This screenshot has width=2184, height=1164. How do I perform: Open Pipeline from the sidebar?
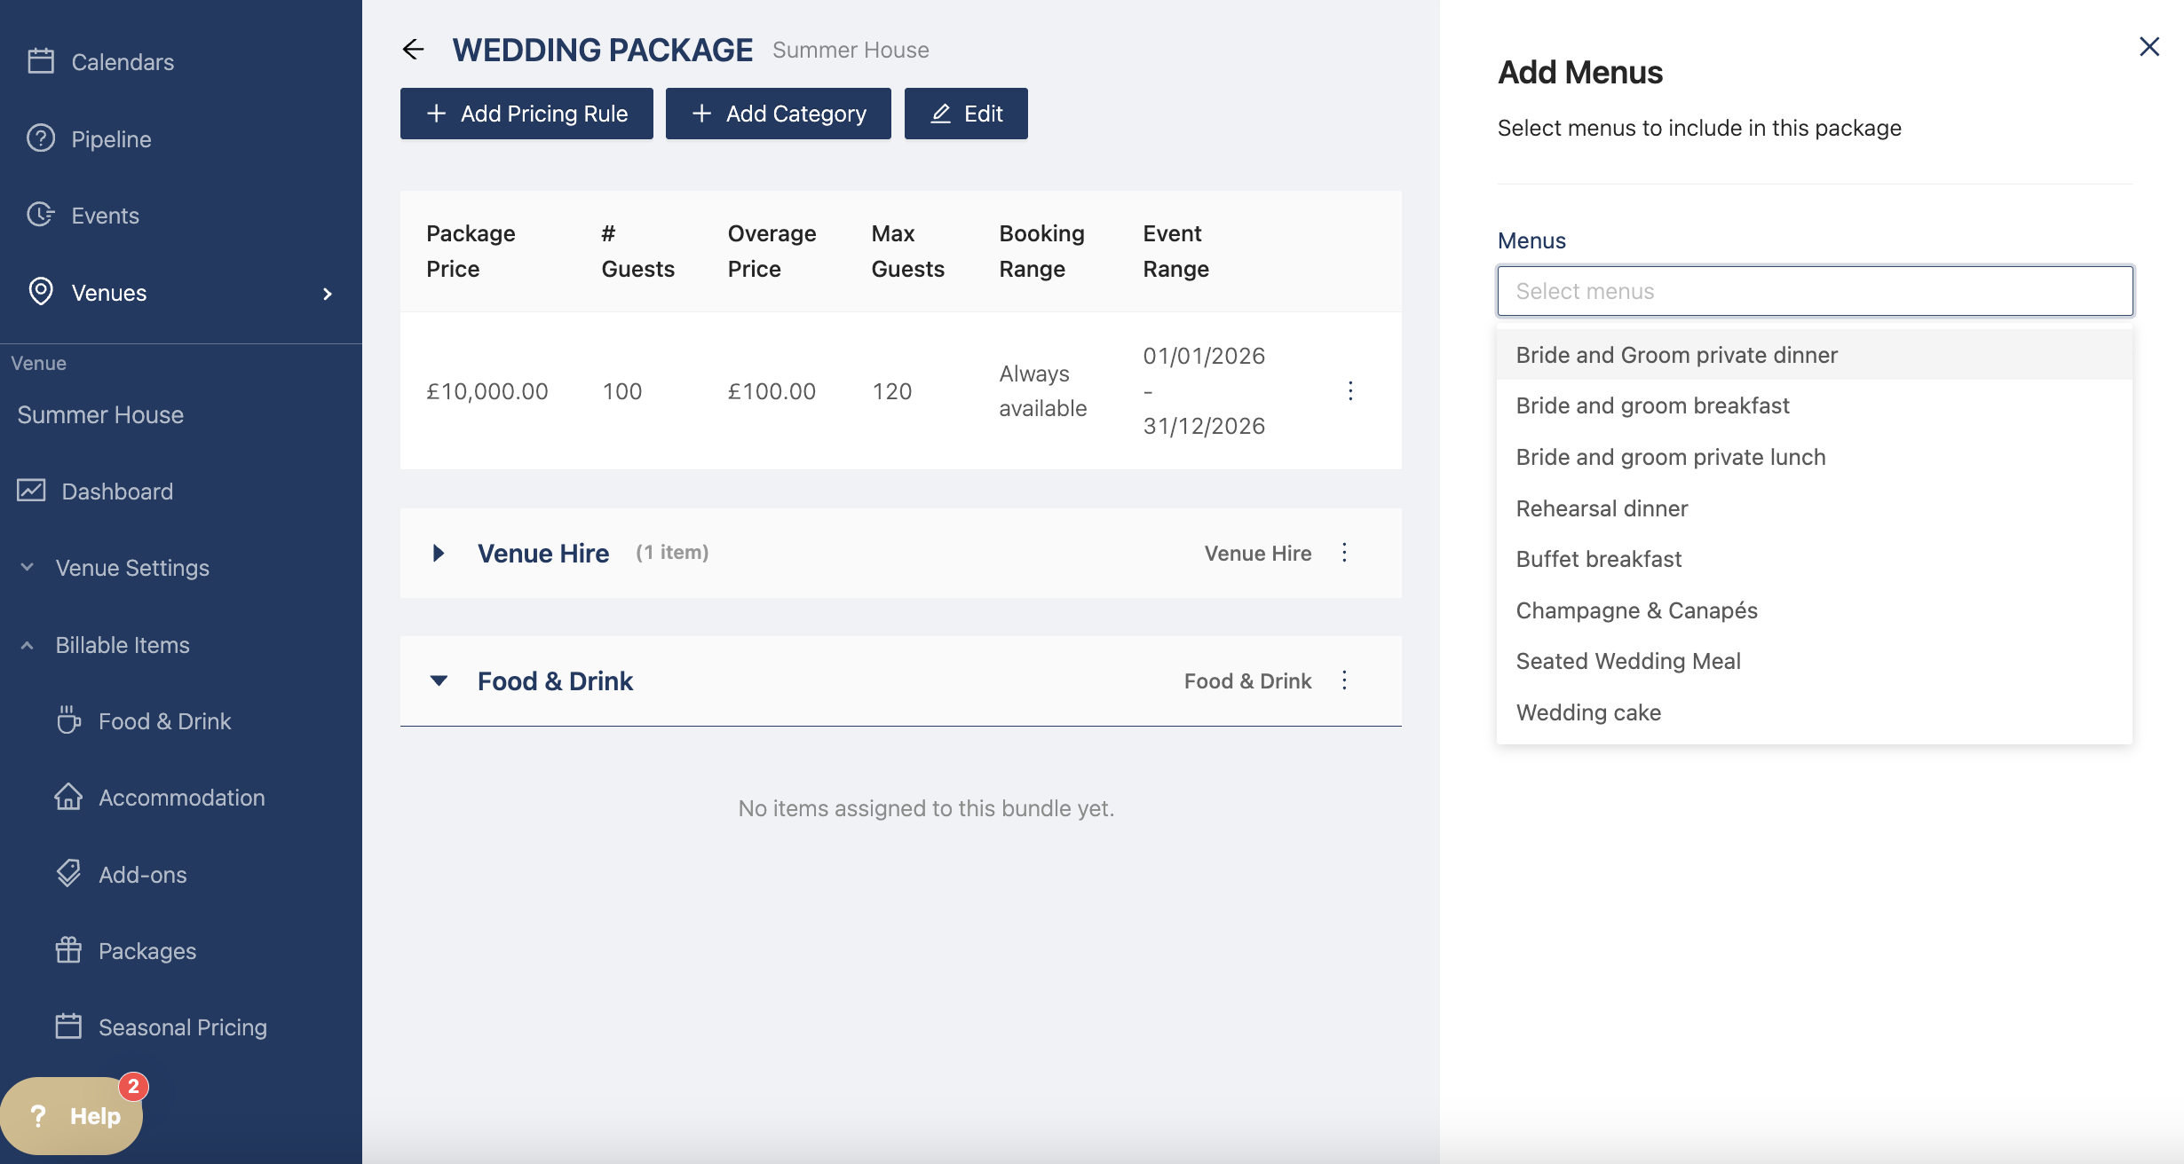(x=111, y=139)
